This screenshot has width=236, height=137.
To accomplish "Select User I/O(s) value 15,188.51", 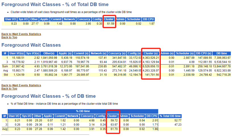I will click(x=18, y=58).
